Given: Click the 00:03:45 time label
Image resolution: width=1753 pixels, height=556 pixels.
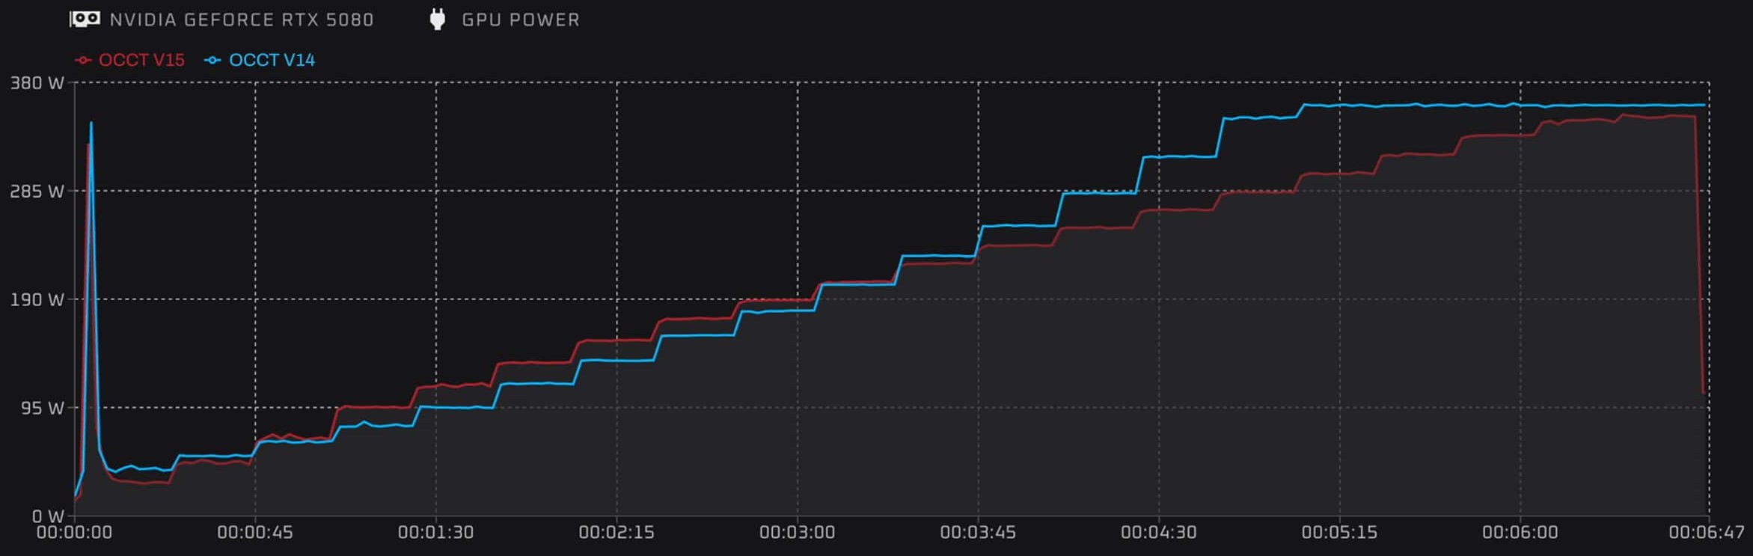Looking at the screenshot, I should [978, 533].
